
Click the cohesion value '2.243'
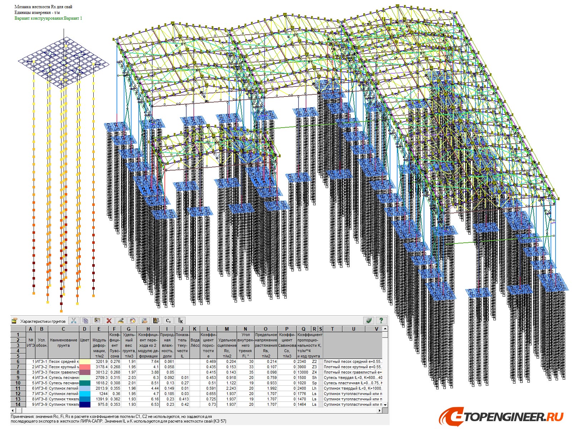pos(231,388)
